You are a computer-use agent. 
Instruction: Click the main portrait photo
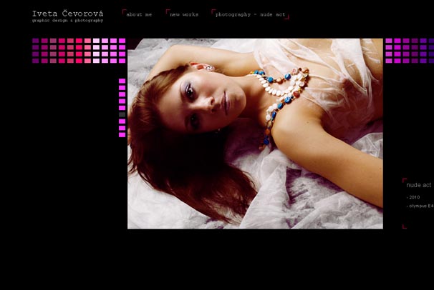[x=255, y=134]
